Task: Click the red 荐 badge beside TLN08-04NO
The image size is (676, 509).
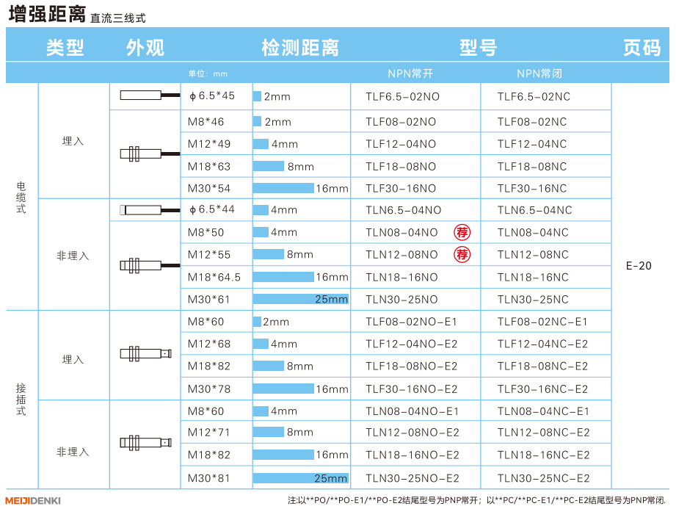Action: pos(462,233)
